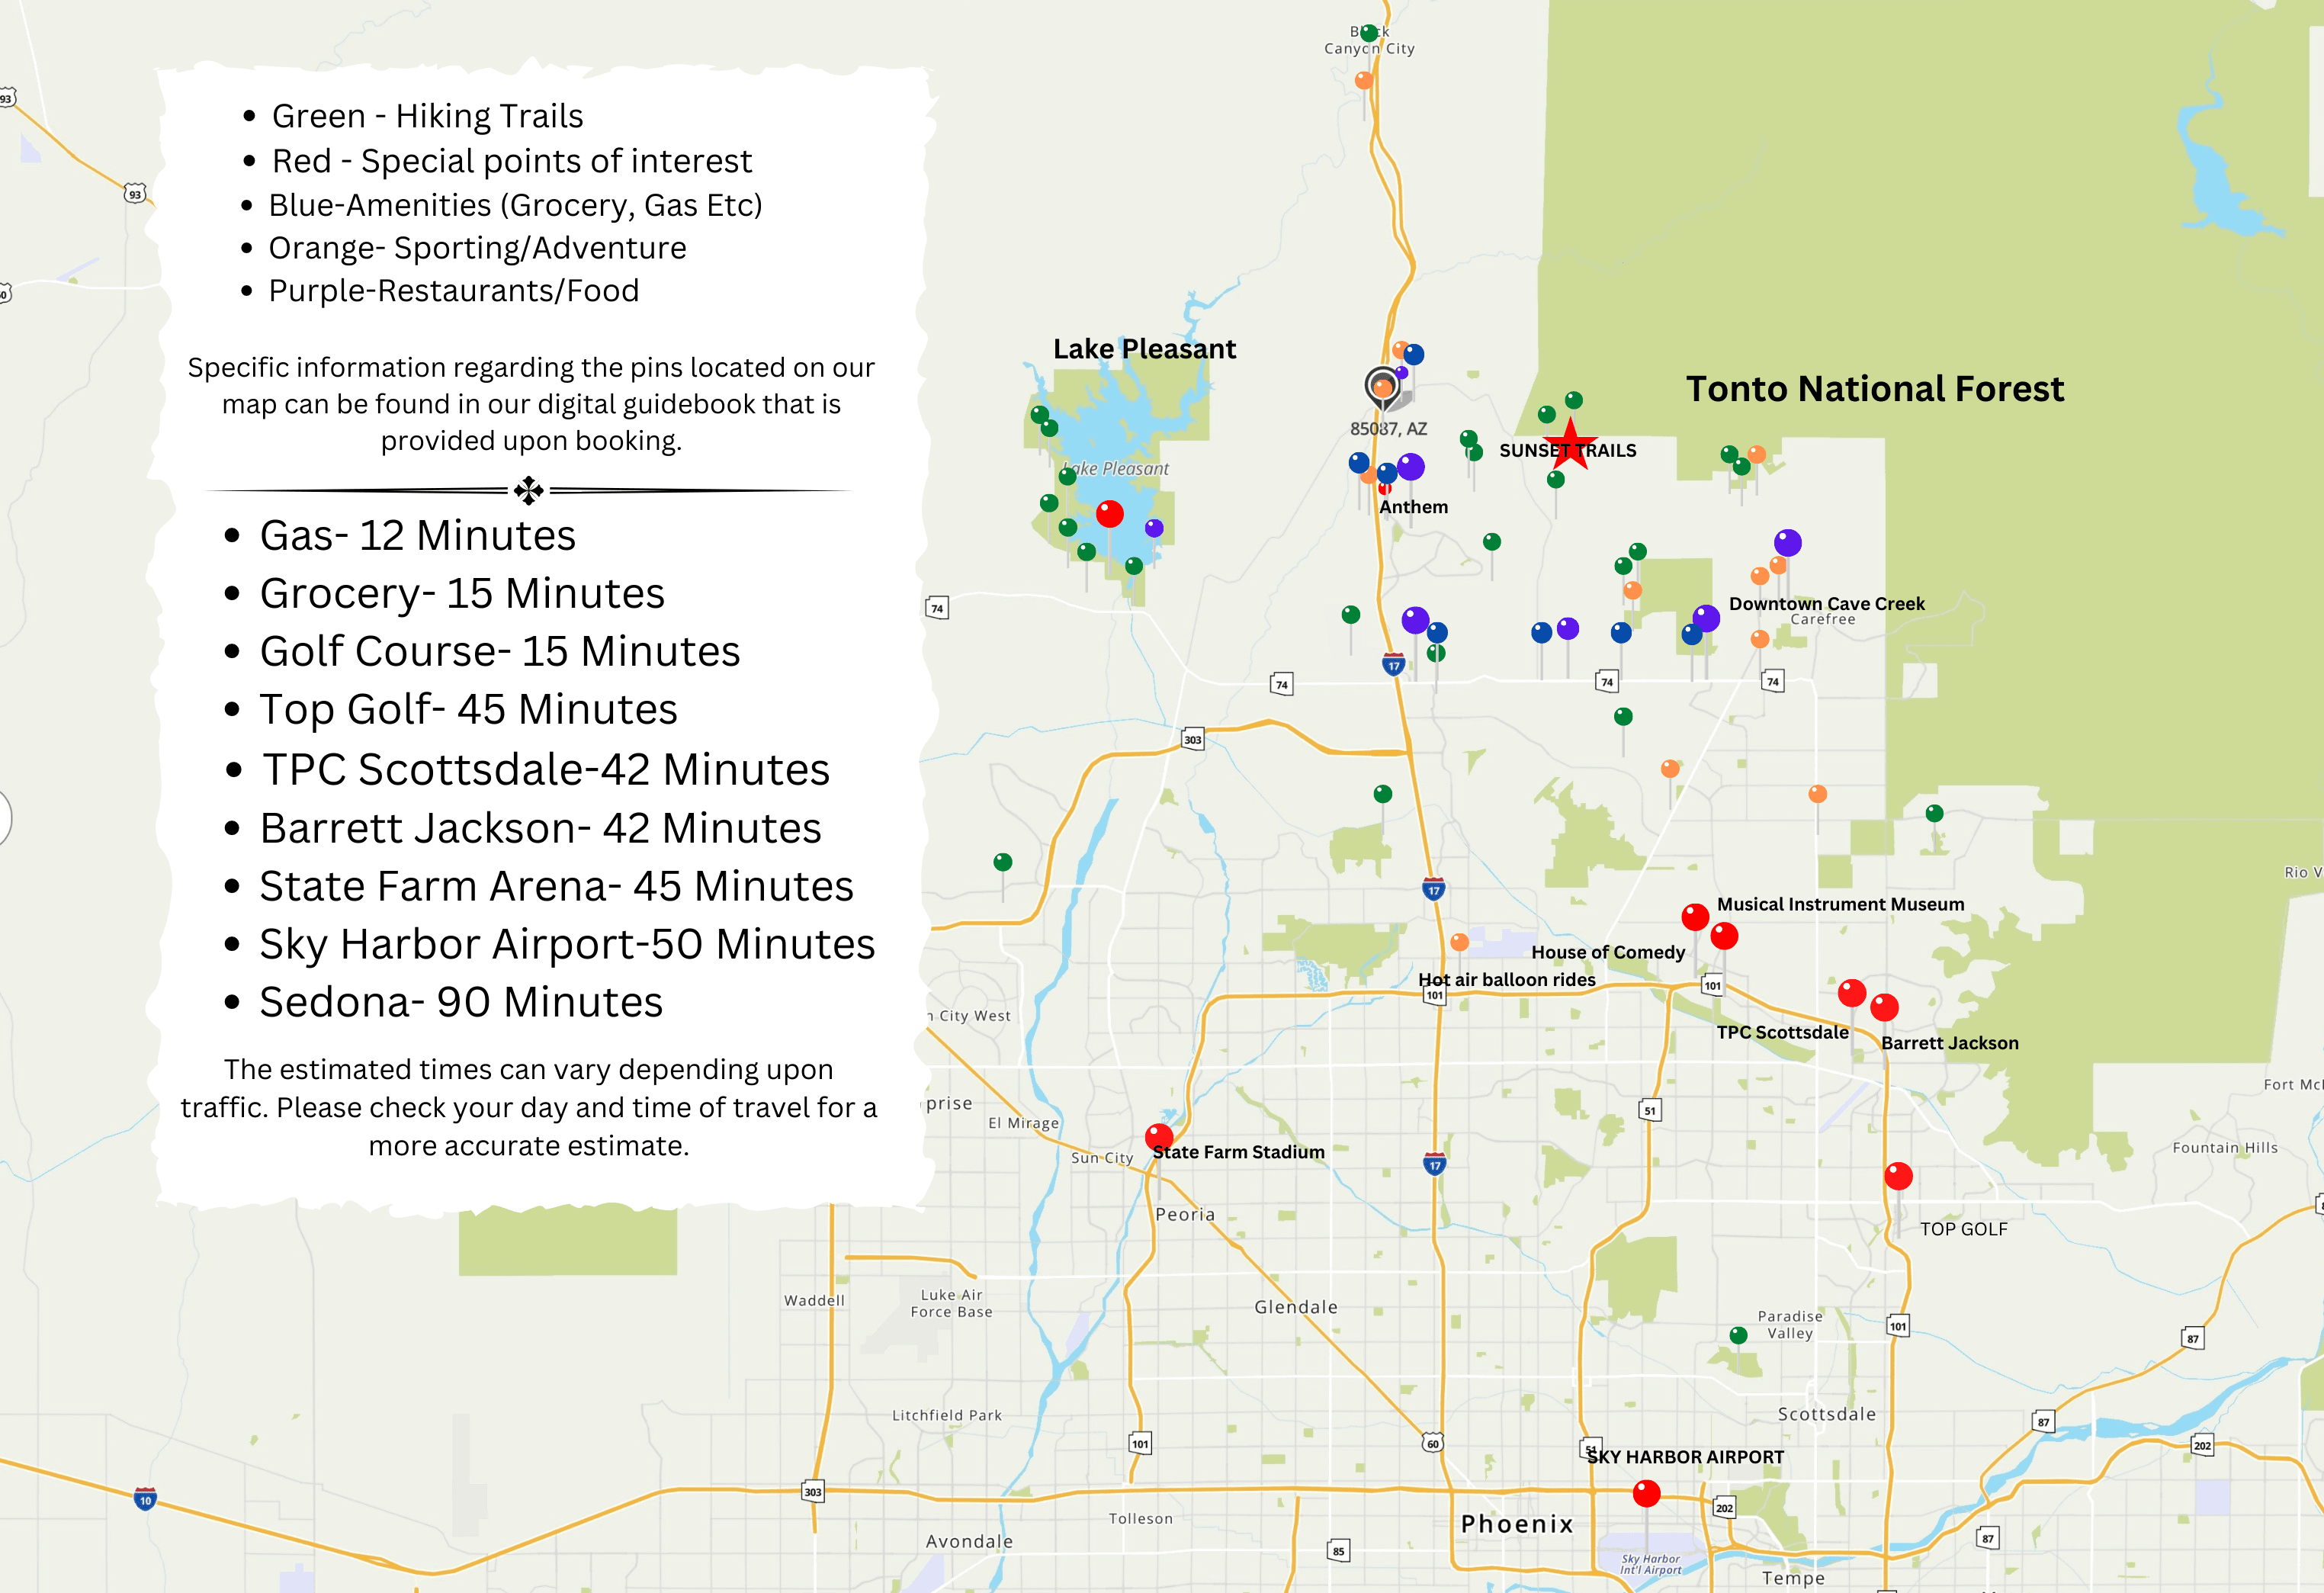The height and width of the screenshot is (1593, 2324).
Task: Click the orange pin by Hot air balloon rides
Action: [1460, 942]
